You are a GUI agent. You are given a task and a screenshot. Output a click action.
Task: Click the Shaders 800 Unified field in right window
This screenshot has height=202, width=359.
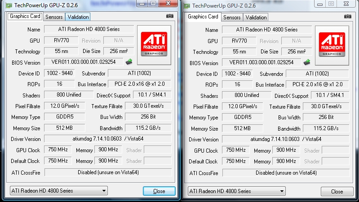[247, 95]
